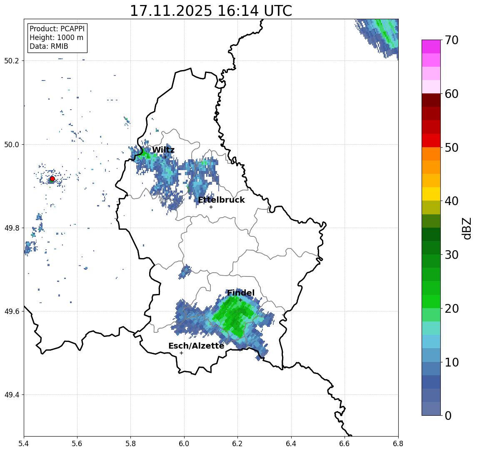Click the colorbar label 20
The width and height of the screenshot is (477, 452).
coord(452,309)
